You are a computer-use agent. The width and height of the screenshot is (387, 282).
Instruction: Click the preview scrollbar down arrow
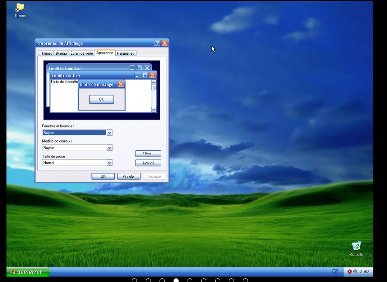click(x=154, y=110)
